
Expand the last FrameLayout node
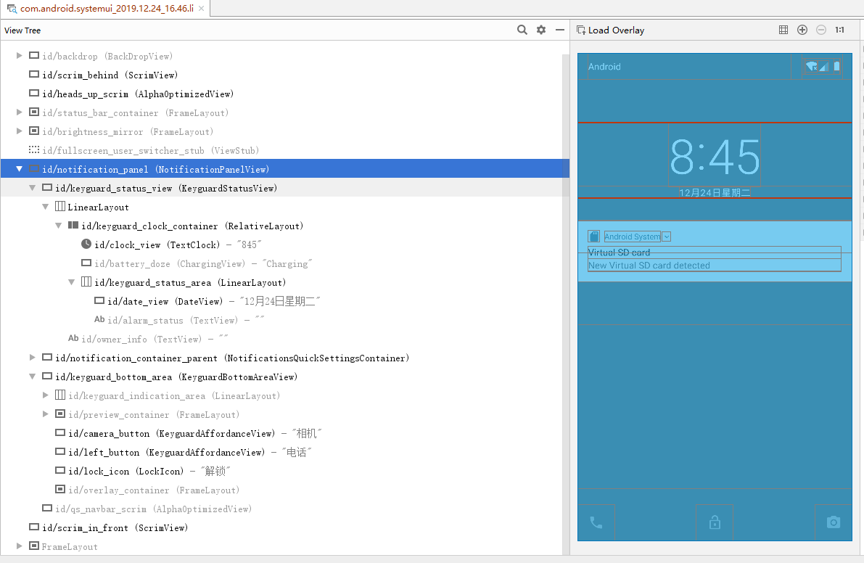click(20, 546)
